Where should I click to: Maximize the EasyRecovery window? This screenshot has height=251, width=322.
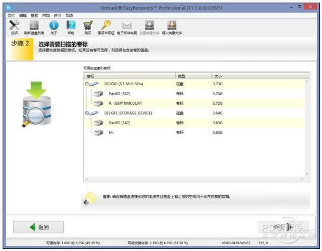[x=300, y=7]
